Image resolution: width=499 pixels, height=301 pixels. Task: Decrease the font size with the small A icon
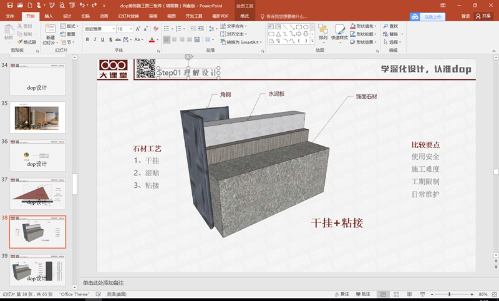(x=145, y=29)
